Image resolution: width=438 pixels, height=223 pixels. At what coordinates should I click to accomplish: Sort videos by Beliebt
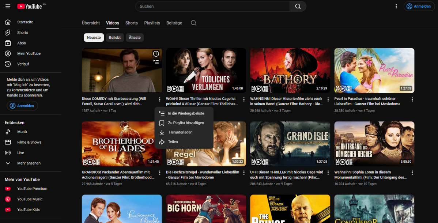pyautogui.click(x=115, y=37)
